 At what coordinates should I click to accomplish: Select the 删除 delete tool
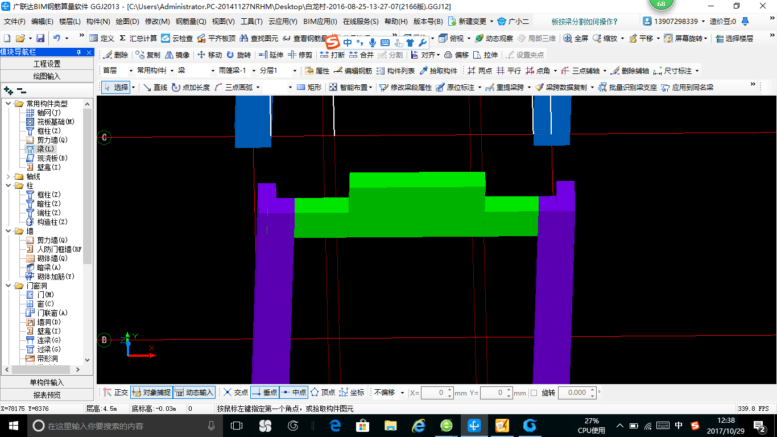pyautogui.click(x=115, y=55)
